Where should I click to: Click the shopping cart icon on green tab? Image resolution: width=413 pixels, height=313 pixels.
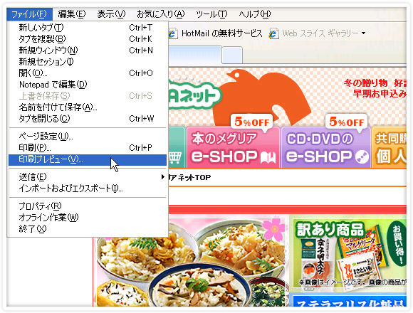pos(175,158)
